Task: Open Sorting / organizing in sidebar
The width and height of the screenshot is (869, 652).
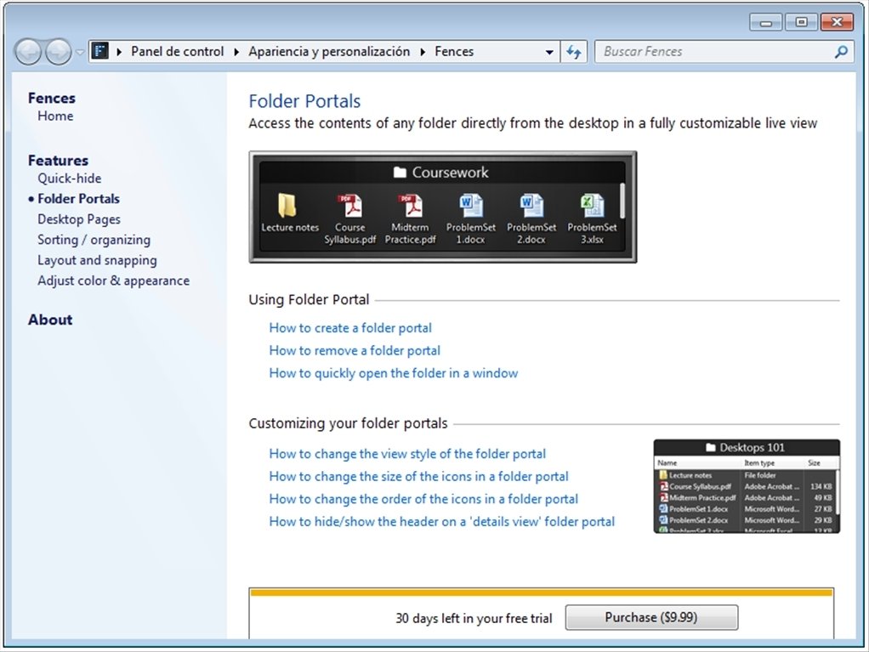Action: (x=94, y=240)
